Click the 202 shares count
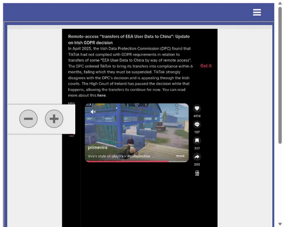The image size is (283, 227). pyautogui.click(x=197, y=164)
